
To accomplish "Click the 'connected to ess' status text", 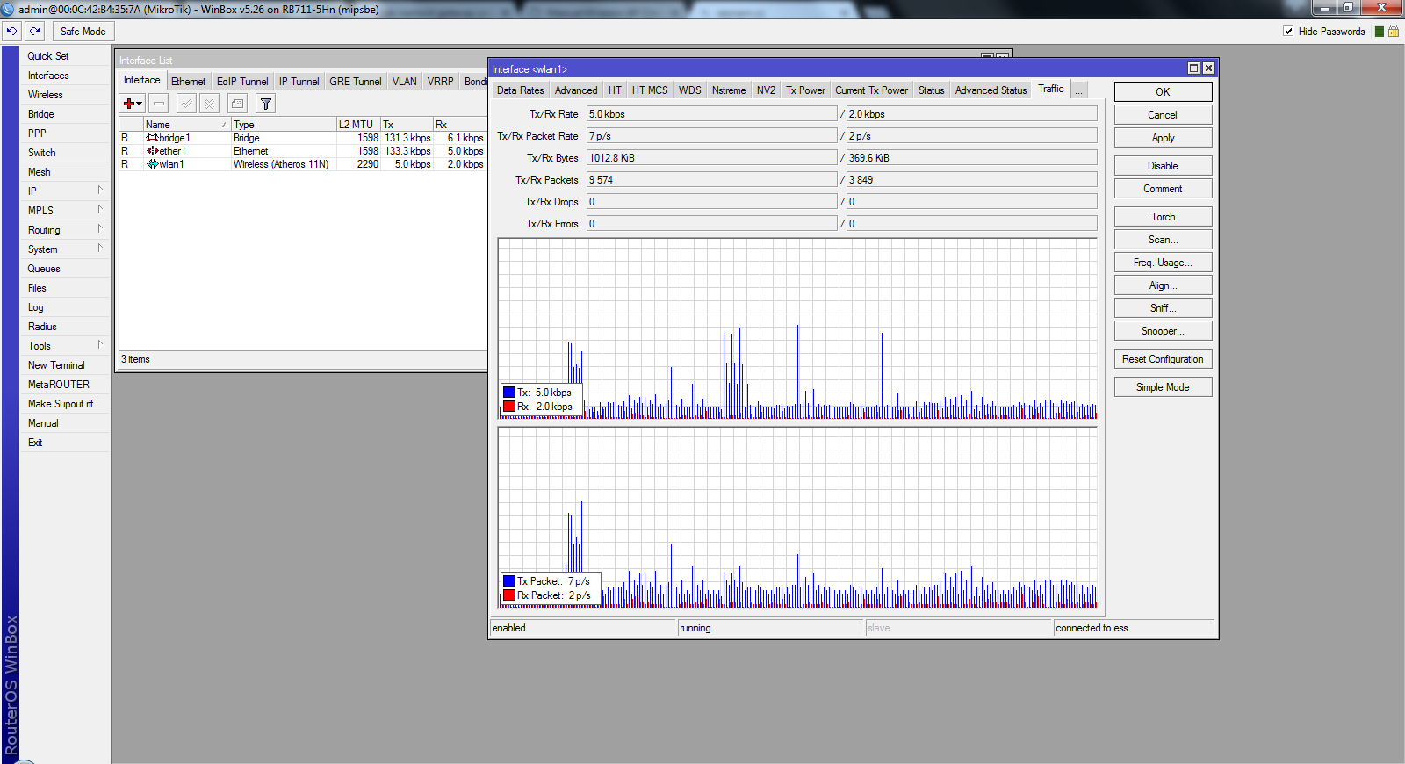I will pyautogui.click(x=1092, y=628).
